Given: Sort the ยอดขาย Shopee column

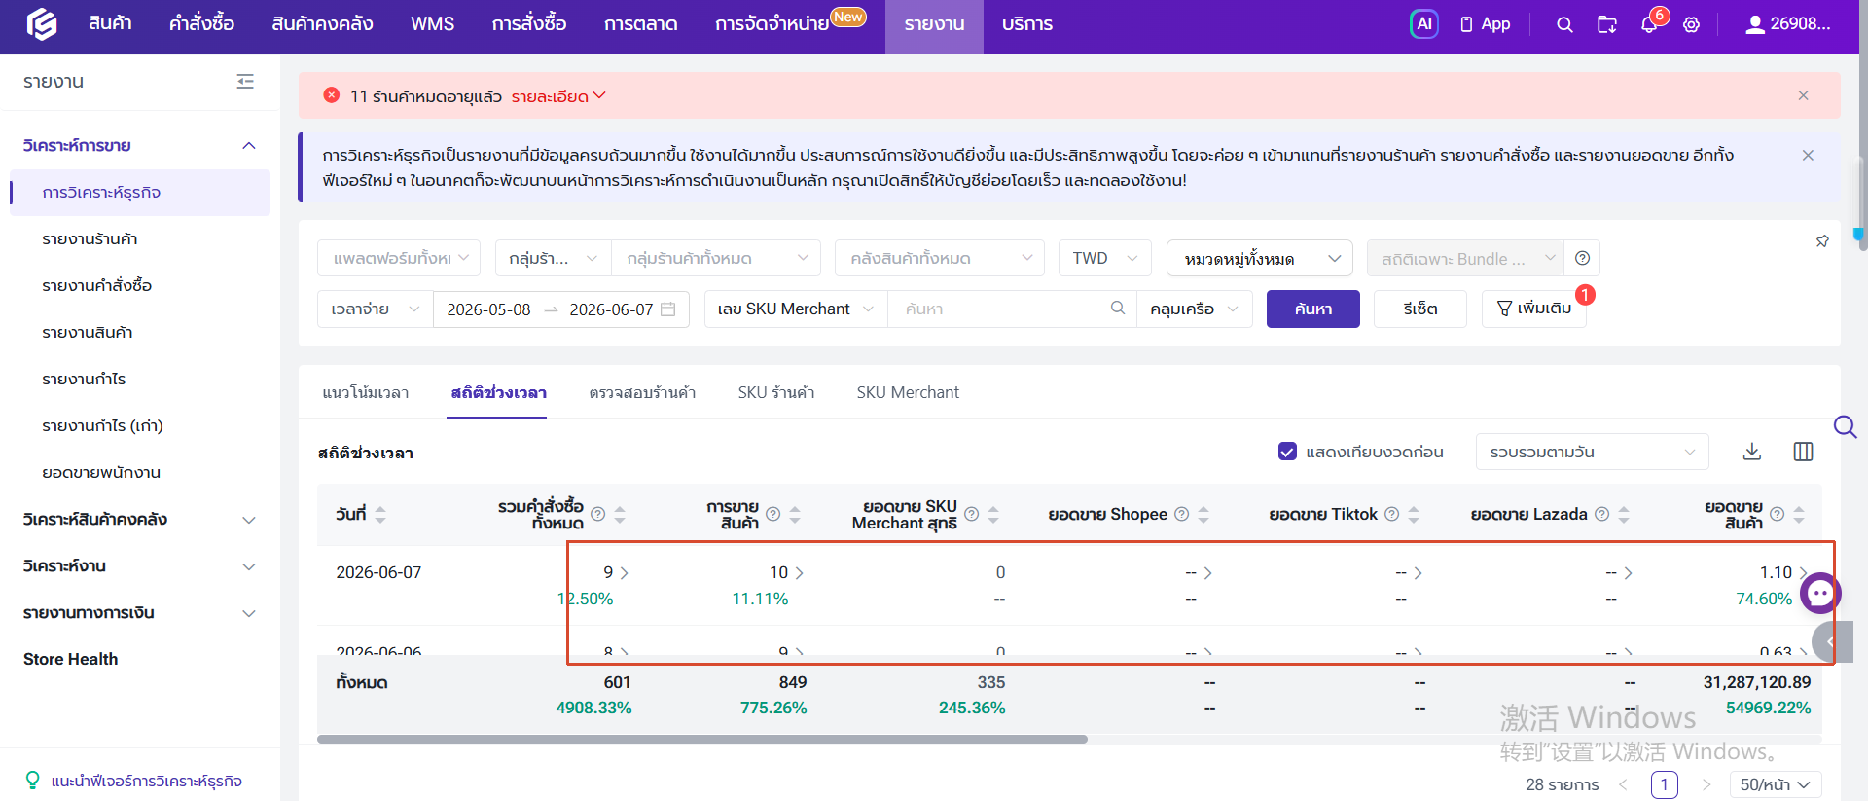Looking at the screenshot, I should pyautogui.click(x=1203, y=515).
